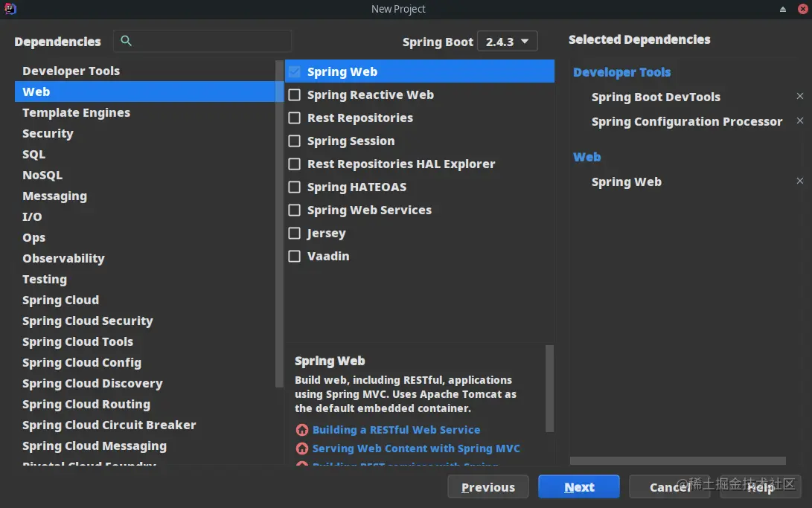Check the Jersey checkbox

click(294, 234)
